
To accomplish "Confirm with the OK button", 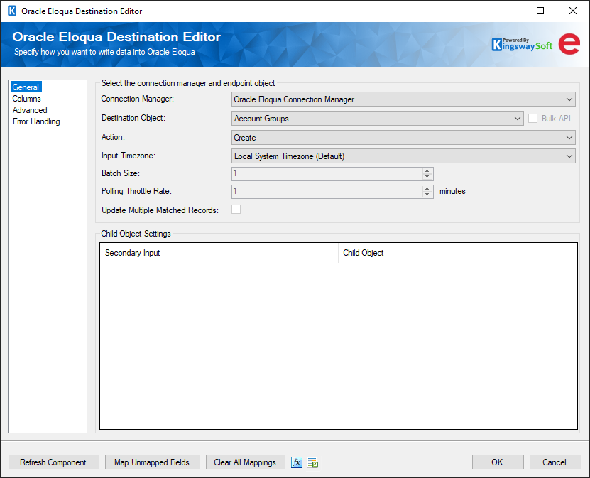I will (x=498, y=462).
